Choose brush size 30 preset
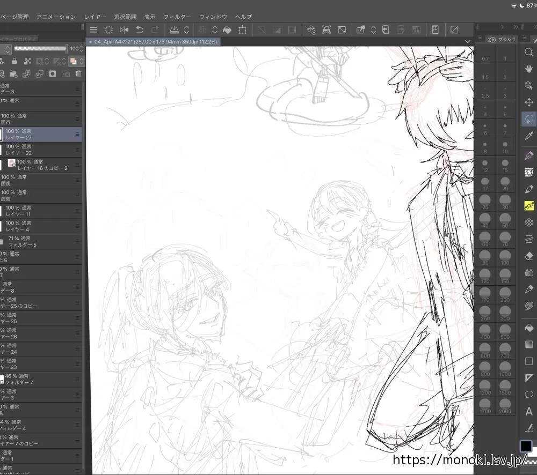This screenshot has width=537, height=475. [x=505, y=203]
